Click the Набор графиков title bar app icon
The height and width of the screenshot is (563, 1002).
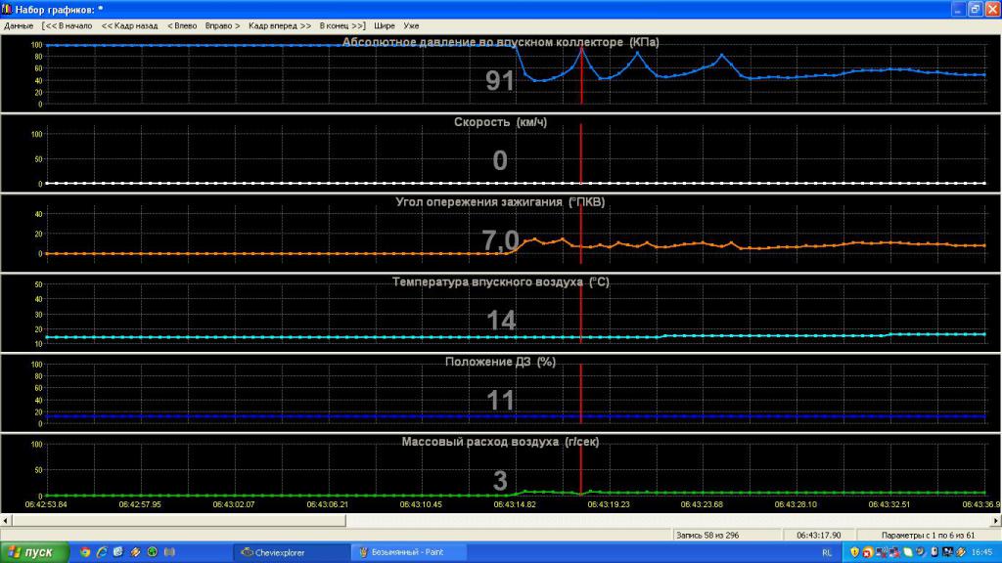(x=8, y=9)
